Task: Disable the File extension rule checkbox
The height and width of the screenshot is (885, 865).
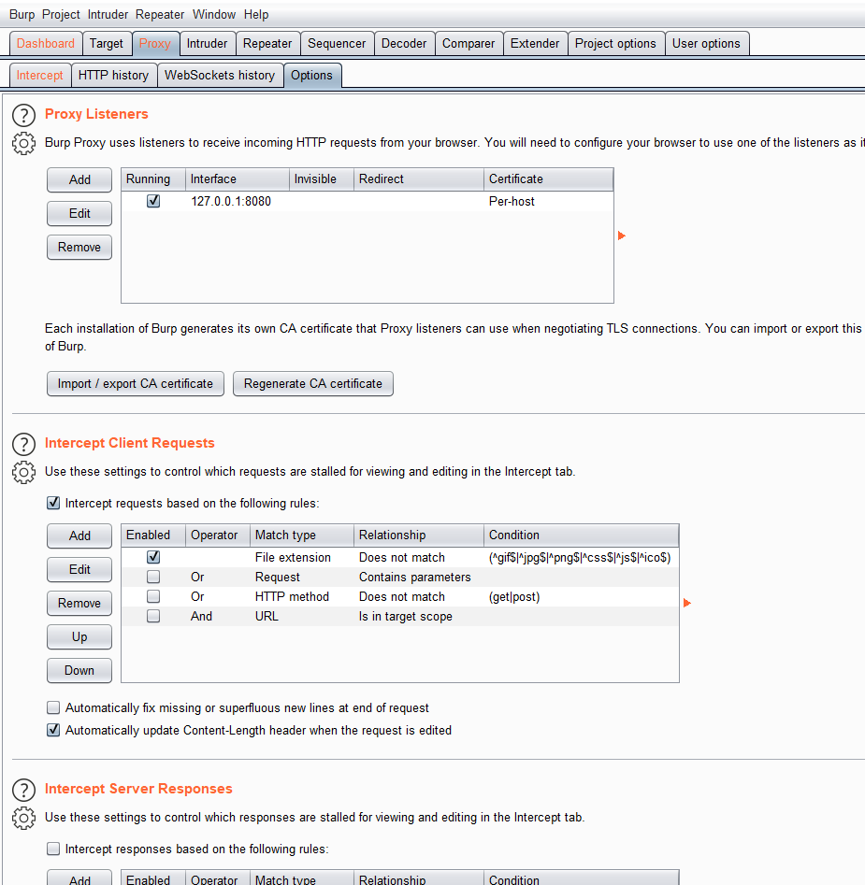Action: click(153, 557)
